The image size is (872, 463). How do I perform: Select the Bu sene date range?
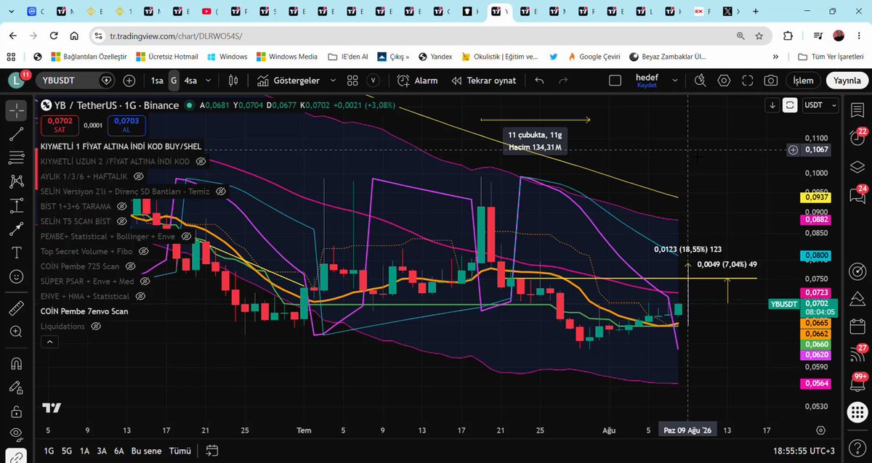[x=145, y=450]
